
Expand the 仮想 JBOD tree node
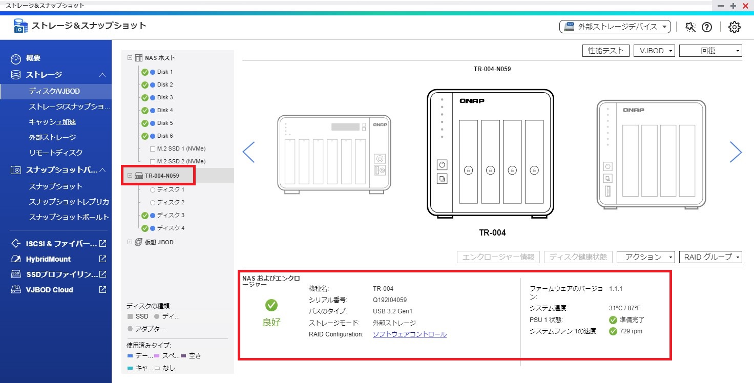tap(130, 242)
